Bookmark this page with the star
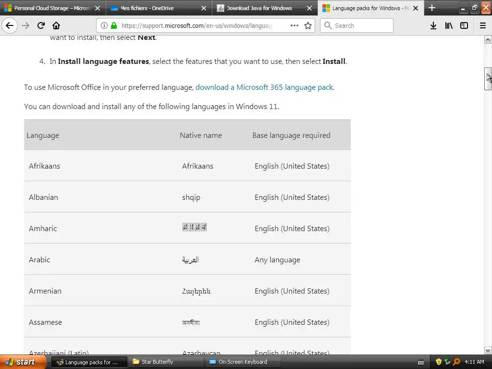The height and width of the screenshot is (369, 492). click(308, 25)
